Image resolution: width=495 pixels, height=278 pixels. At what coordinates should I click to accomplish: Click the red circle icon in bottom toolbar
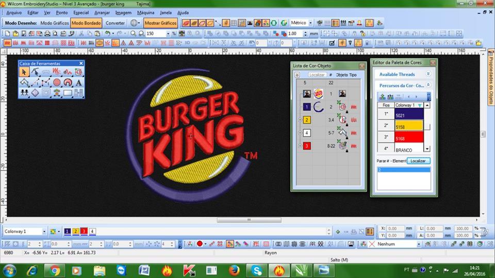200,244
